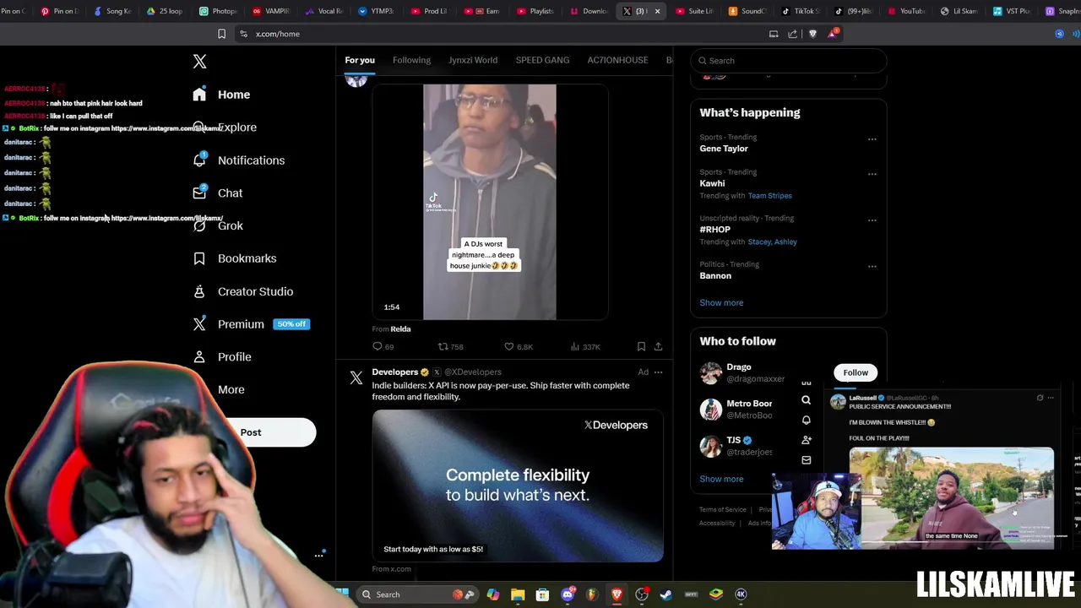Switch to Jynxzi World tab
Image resolution: width=1081 pixels, height=608 pixels.
(473, 60)
